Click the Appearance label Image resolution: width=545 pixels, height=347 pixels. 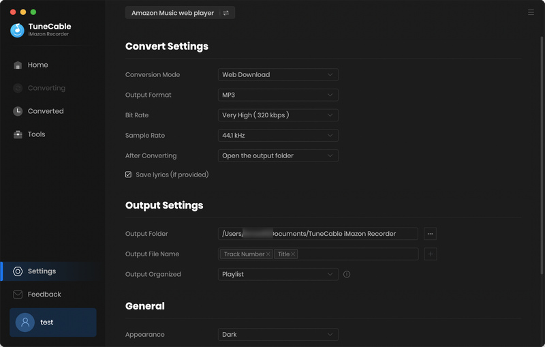coord(145,335)
